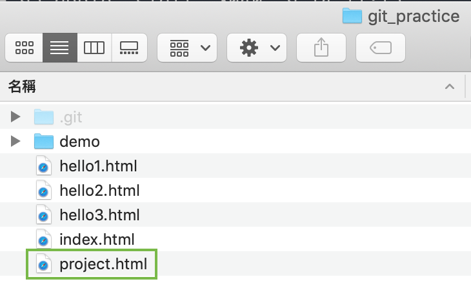
Task: Select the demo folder icon
Action: click(44, 141)
